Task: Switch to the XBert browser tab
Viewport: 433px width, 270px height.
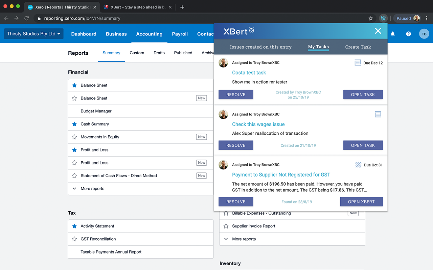Action: [x=138, y=7]
